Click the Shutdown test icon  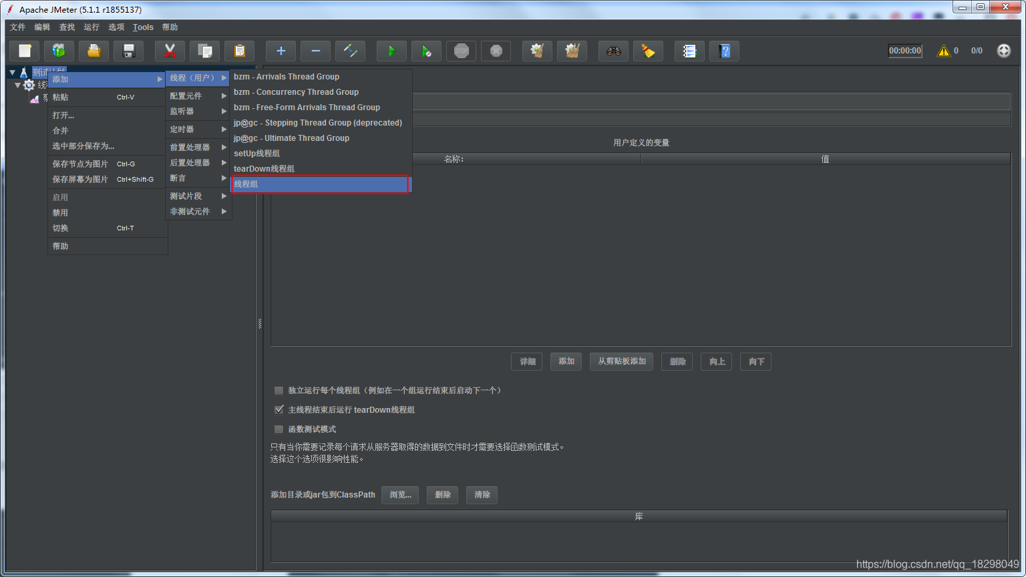(x=496, y=51)
